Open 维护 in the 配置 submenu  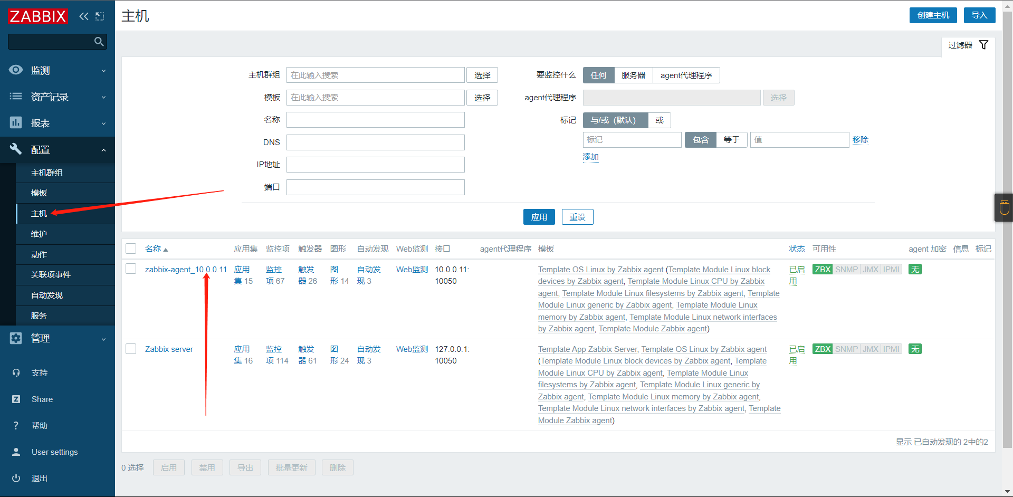[65, 234]
